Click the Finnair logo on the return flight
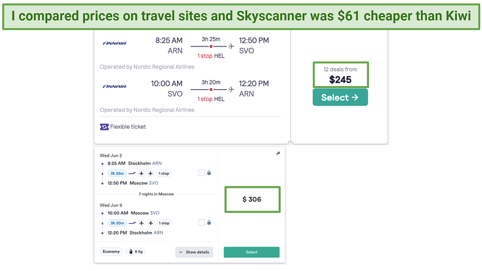 tap(114, 86)
